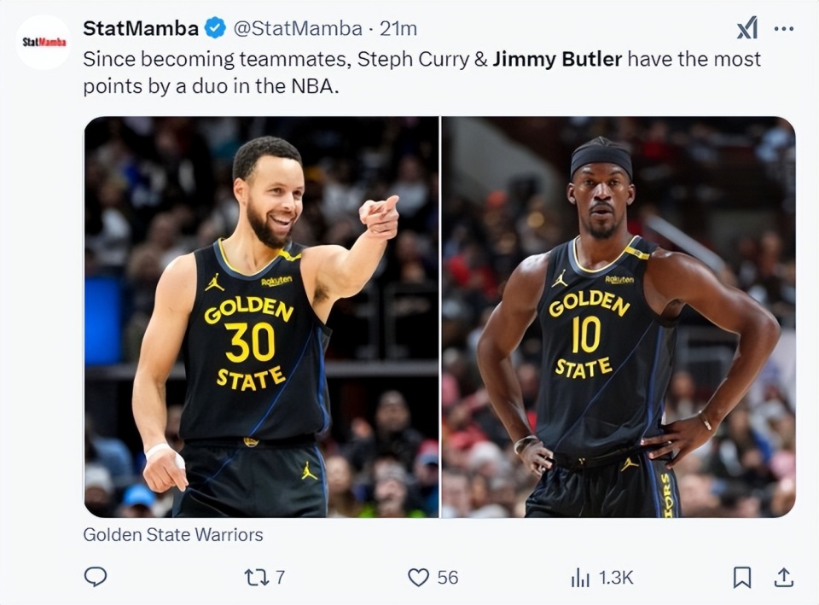Click the retweet count of 7
This screenshot has width=819, height=605.
click(x=280, y=578)
